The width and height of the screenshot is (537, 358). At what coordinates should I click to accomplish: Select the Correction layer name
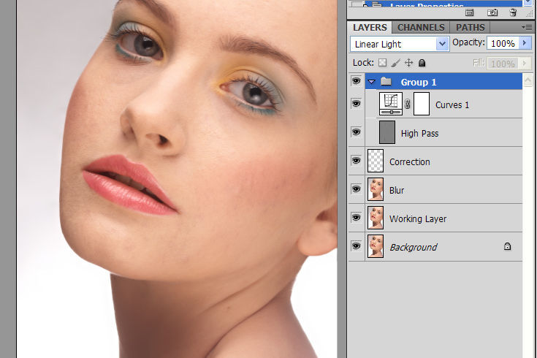pos(410,161)
